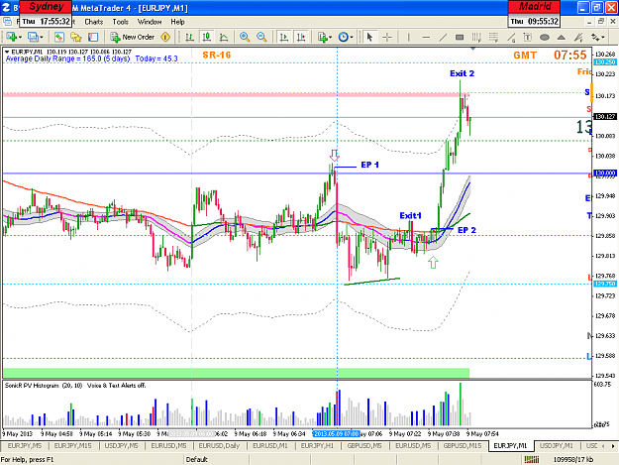Switch to the USDJPY,M1 chart tab
The width and height of the screenshot is (619, 465).
[x=556, y=445]
